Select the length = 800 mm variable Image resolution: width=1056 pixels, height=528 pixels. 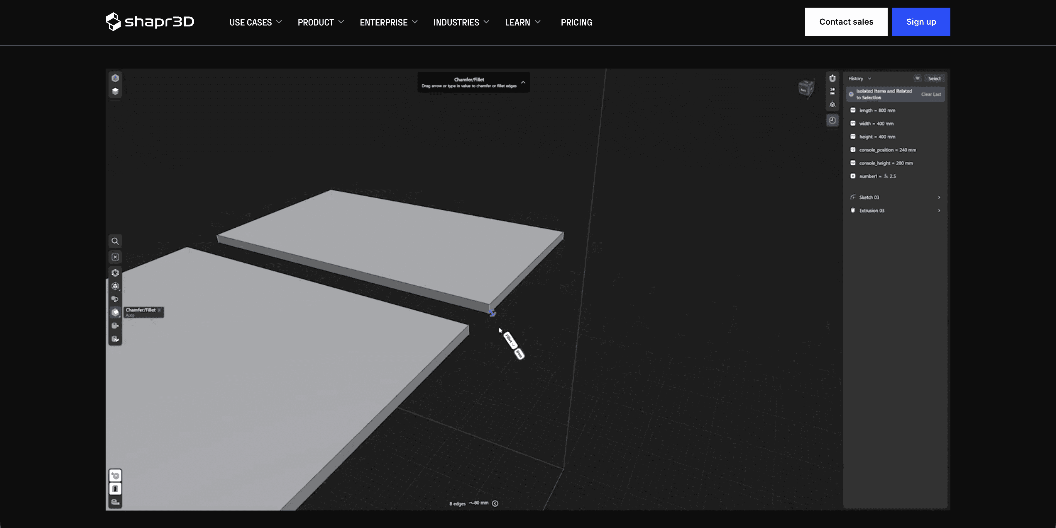coord(877,110)
